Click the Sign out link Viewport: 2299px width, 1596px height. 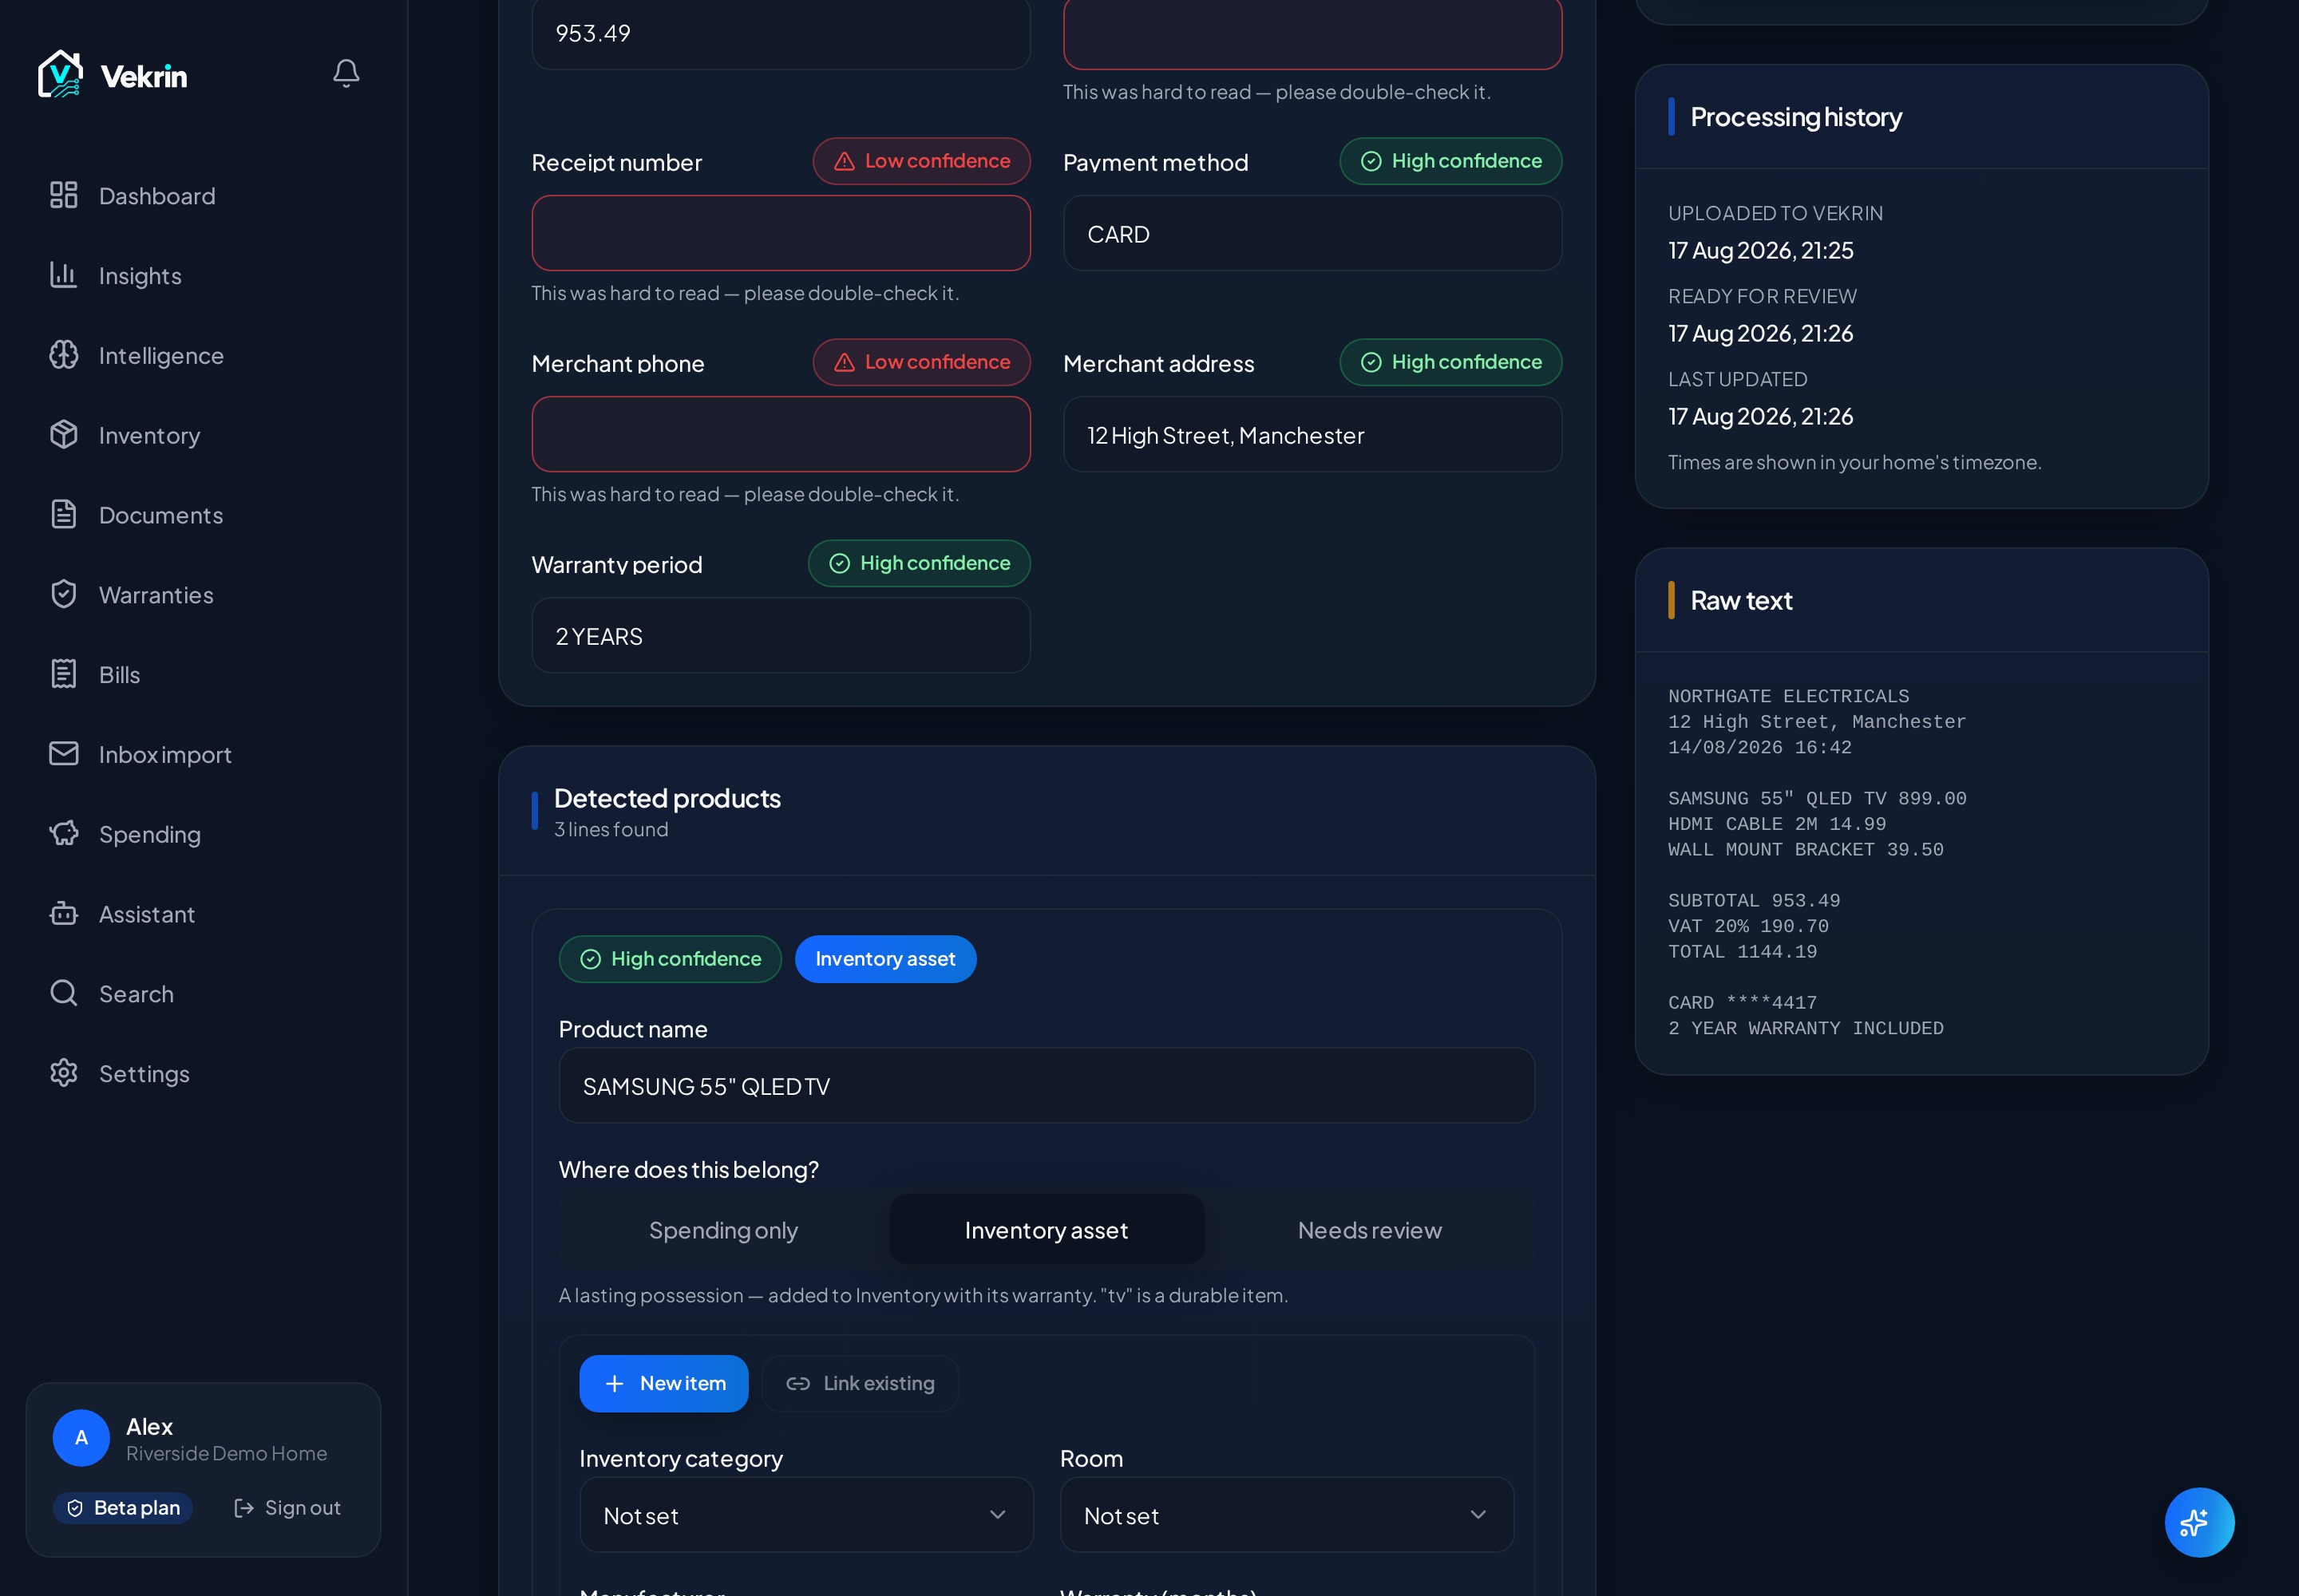click(287, 1508)
